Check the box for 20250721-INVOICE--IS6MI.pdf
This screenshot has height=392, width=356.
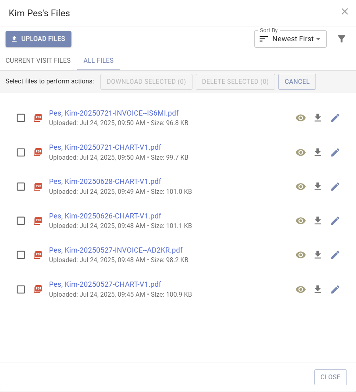(x=21, y=118)
